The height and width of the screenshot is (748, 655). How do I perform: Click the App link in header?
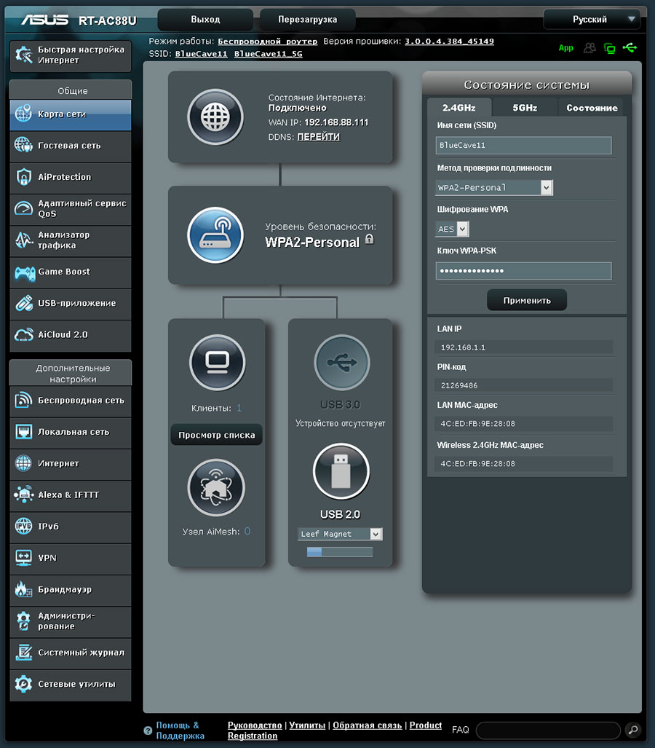(x=566, y=47)
